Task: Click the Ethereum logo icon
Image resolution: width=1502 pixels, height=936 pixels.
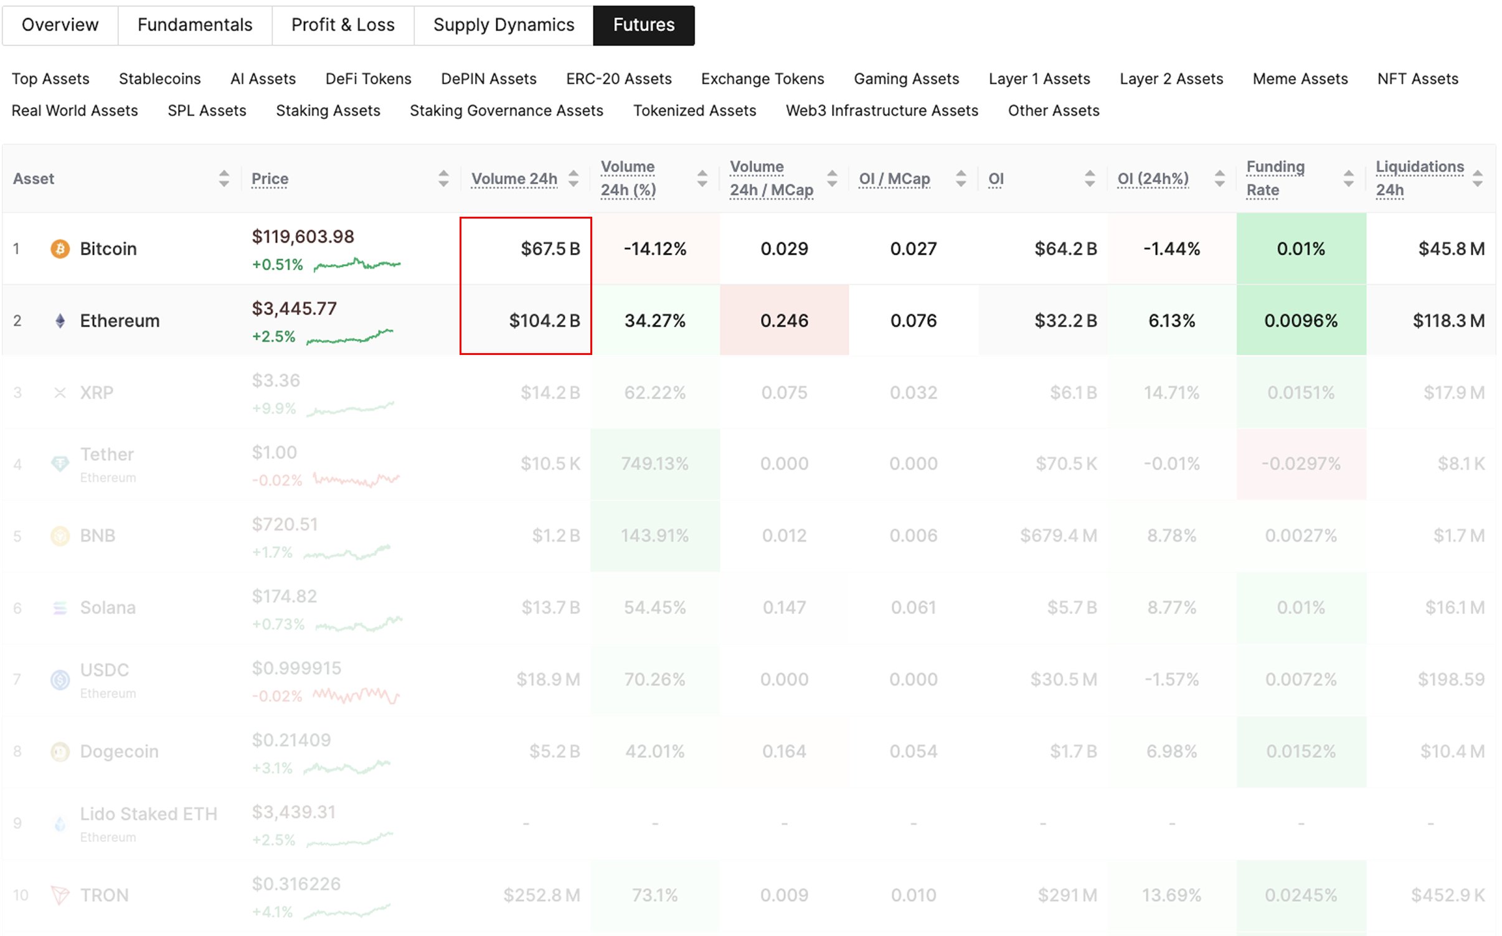Action: point(59,320)
